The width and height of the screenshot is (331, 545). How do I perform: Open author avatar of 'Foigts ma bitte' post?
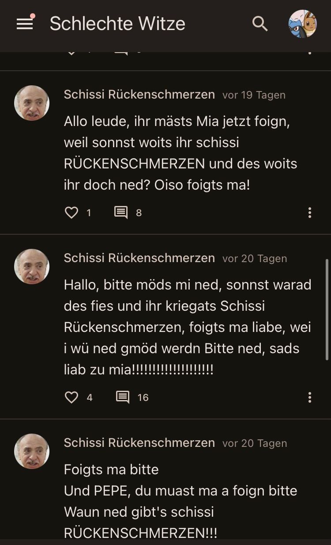32,451
